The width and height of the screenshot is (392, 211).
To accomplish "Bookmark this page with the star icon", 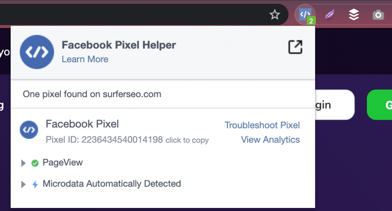I will 275,15.
